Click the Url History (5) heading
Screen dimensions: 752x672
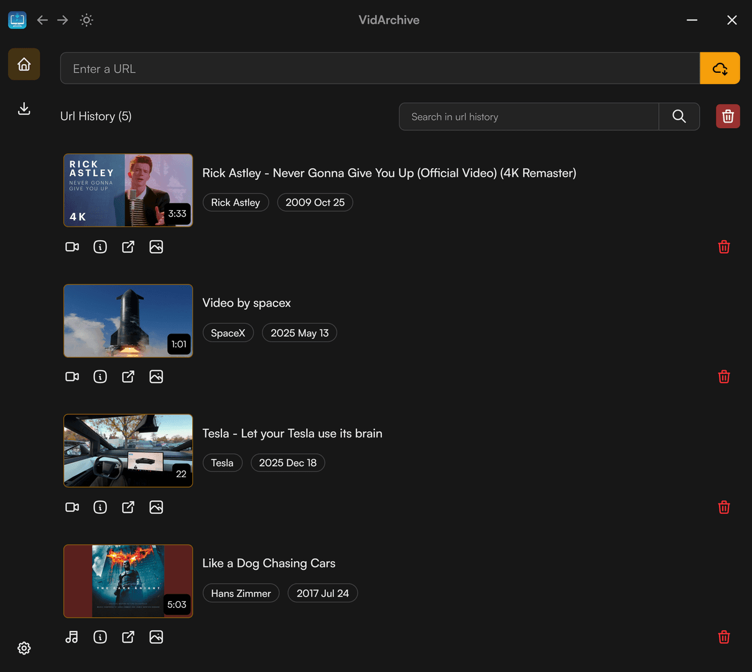96,116
